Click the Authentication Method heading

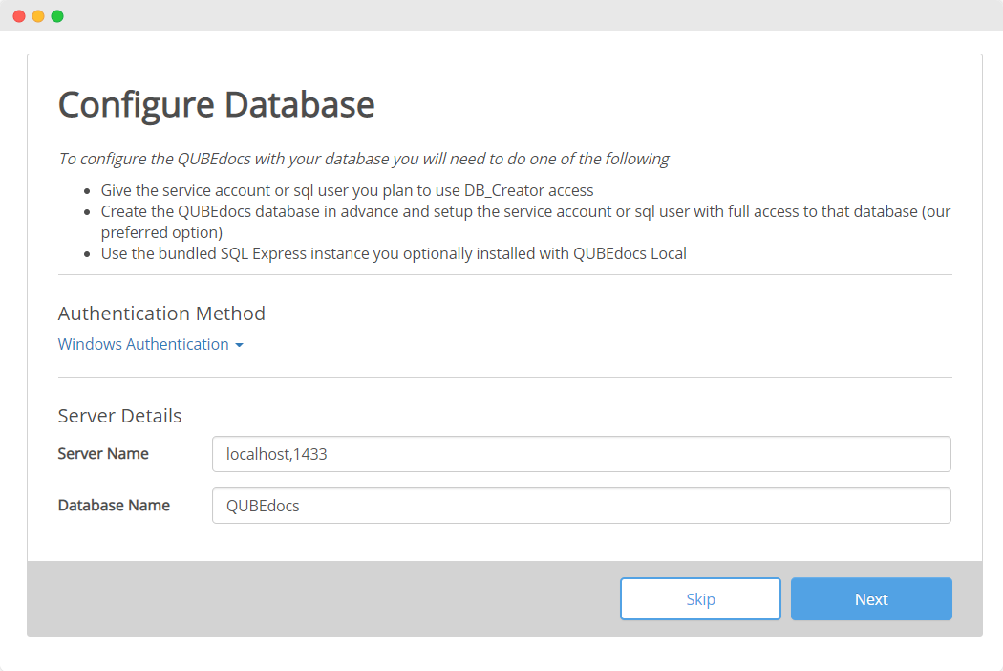point(161,314)
